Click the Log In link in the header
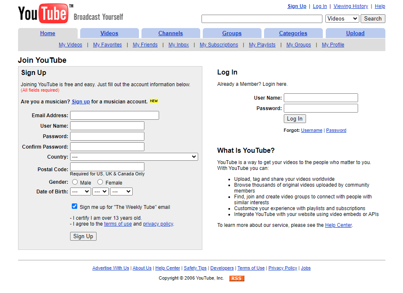This screenshot has height=293, width=403. [x=320, y=6]
